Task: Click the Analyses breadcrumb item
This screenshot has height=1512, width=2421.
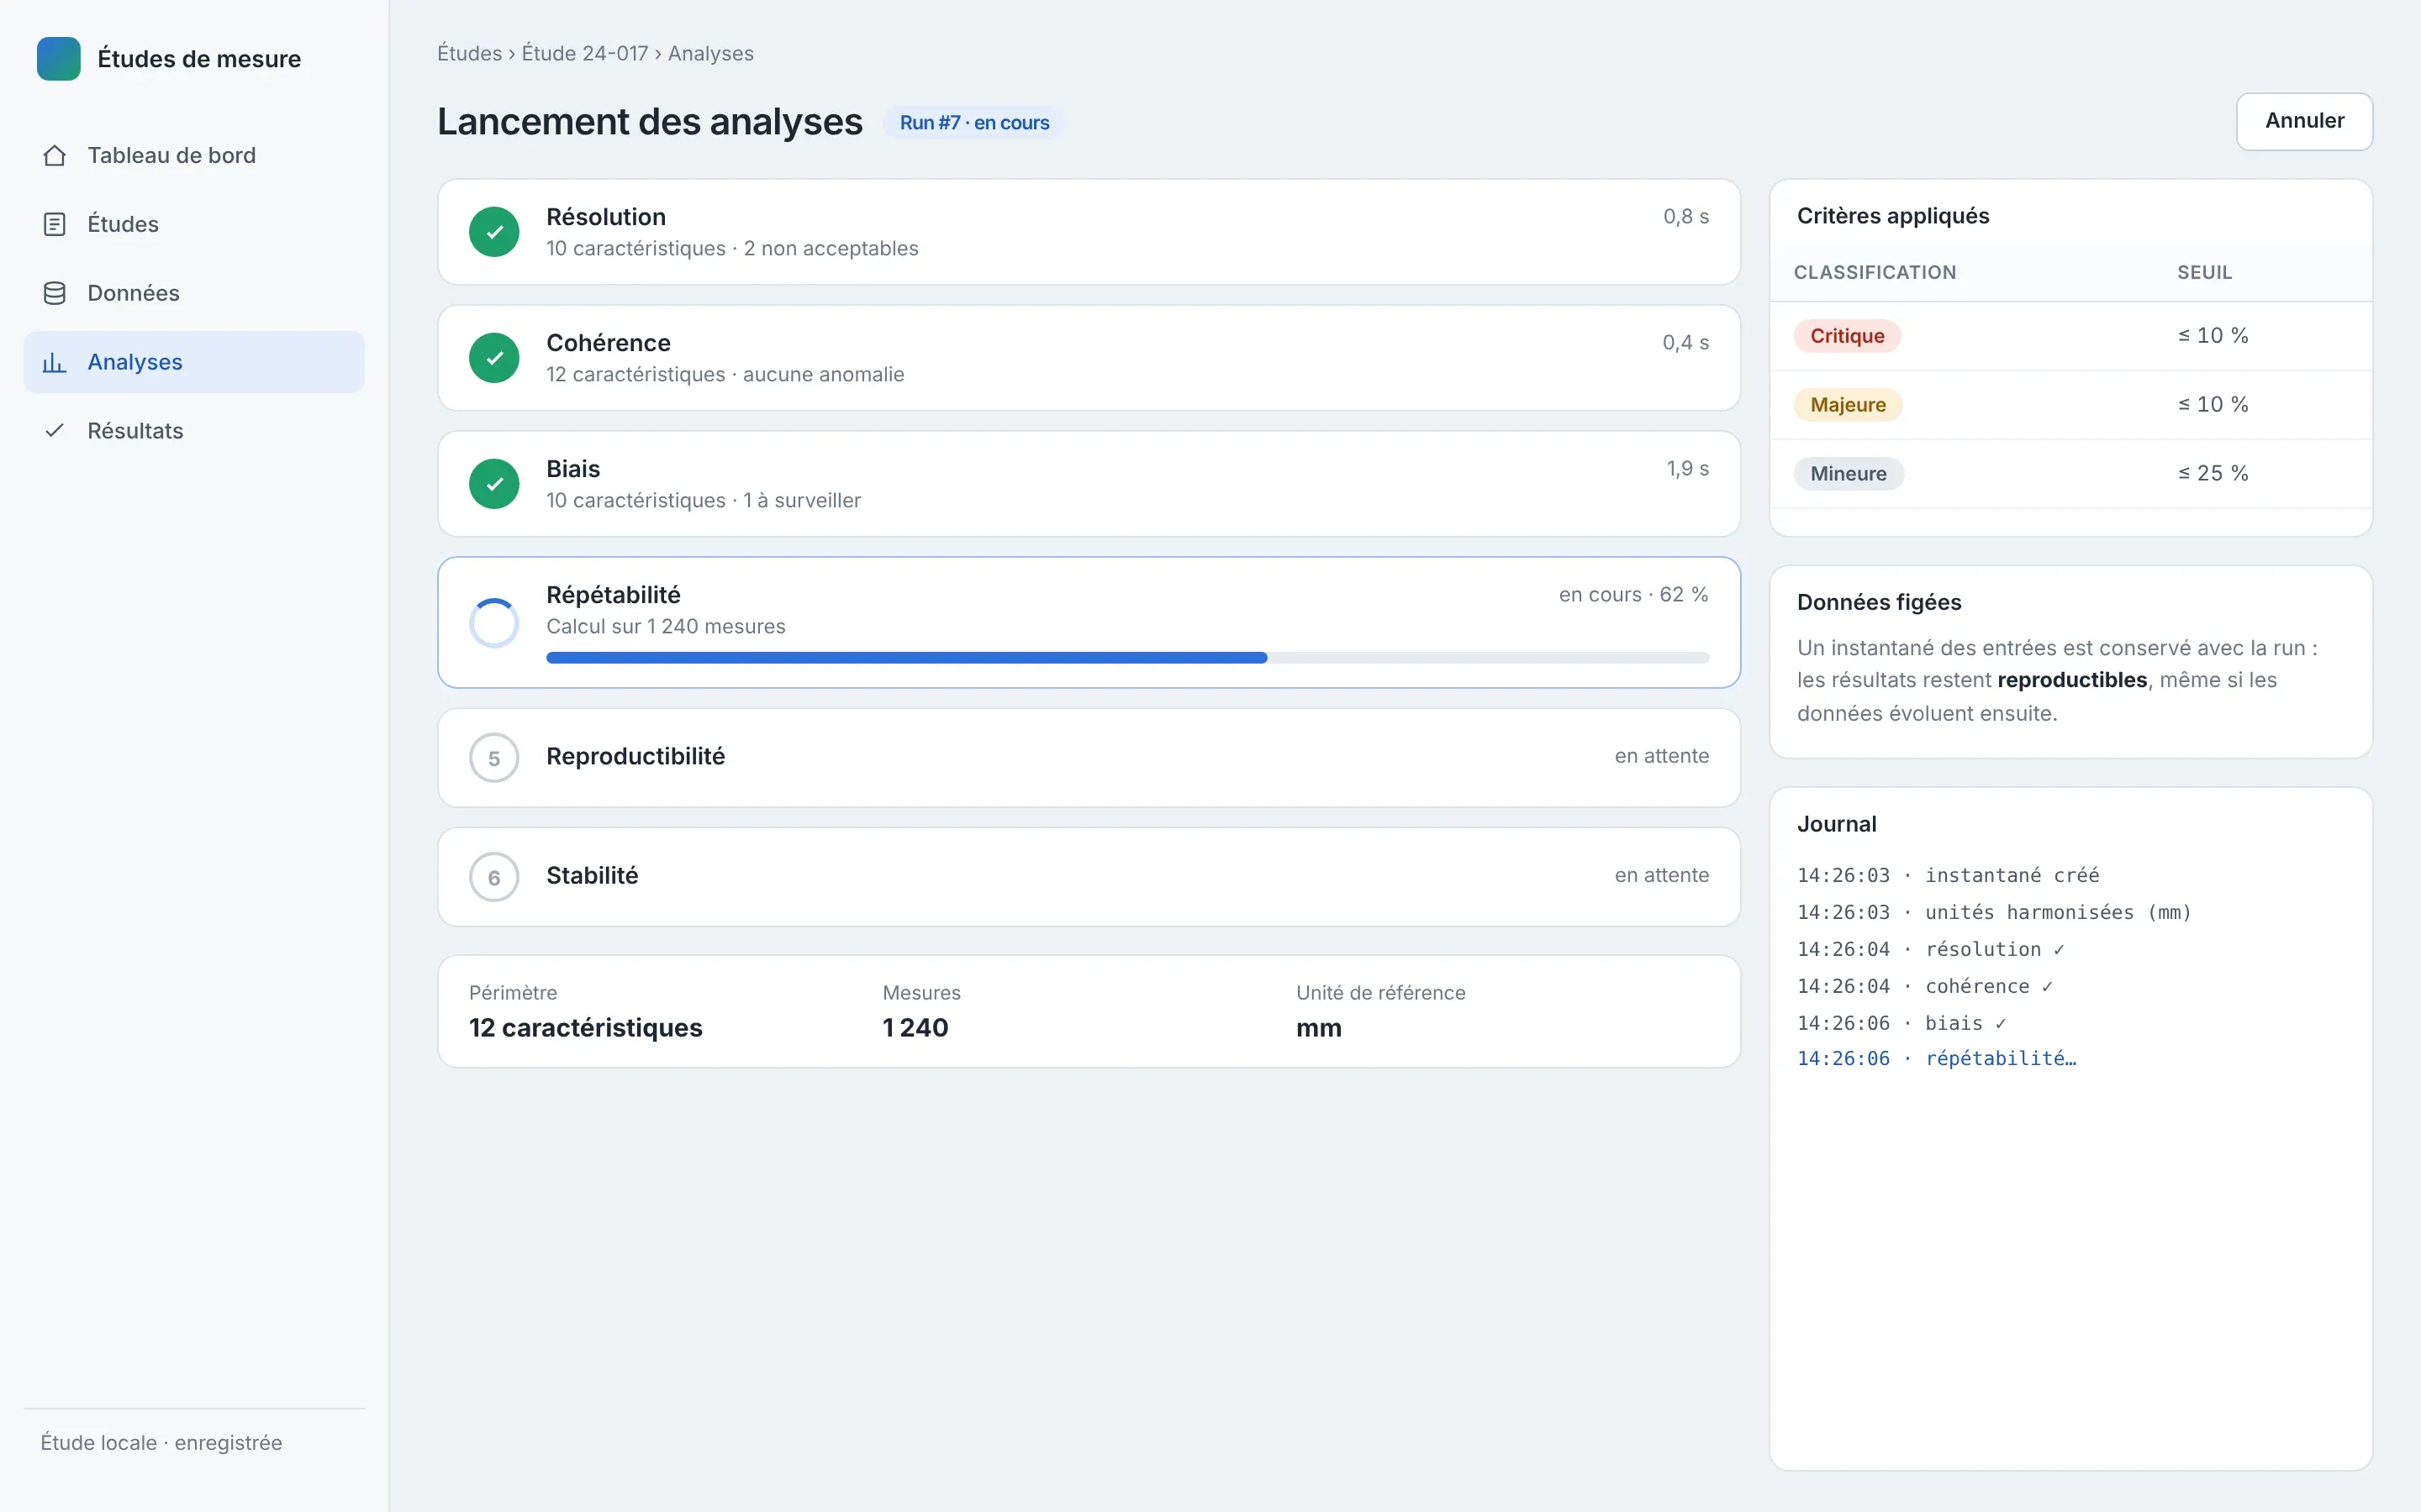Action: (711, 53)
